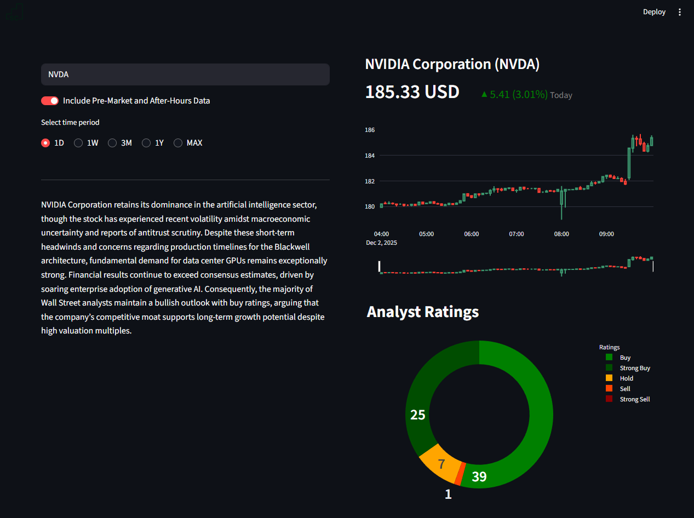
Task: Select the 3M time period
Action: tap(112, 142)
